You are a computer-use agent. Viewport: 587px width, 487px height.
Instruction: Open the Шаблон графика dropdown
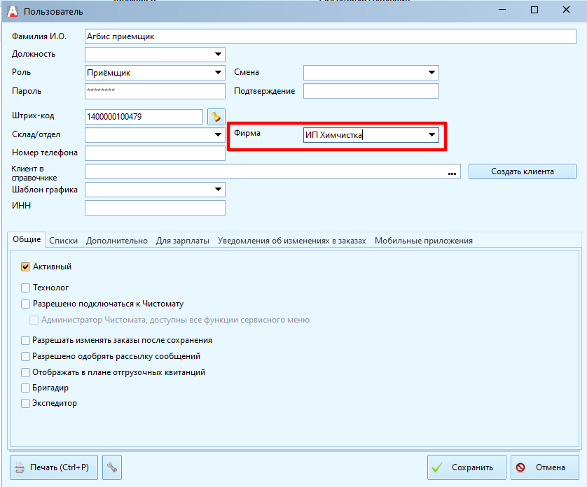[x=218, y=189]
